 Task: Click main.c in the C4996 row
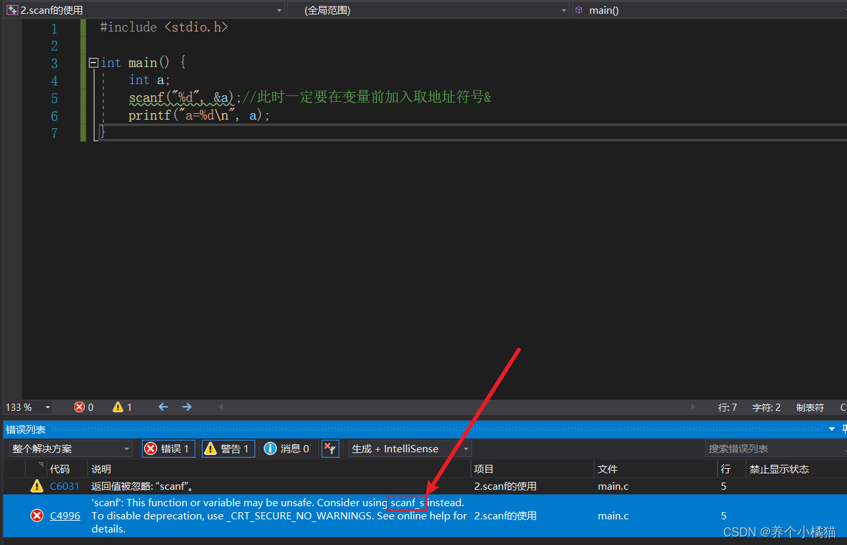613,516
